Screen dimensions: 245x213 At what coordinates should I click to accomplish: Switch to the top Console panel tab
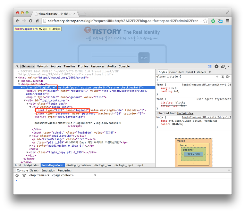[124, 66]
